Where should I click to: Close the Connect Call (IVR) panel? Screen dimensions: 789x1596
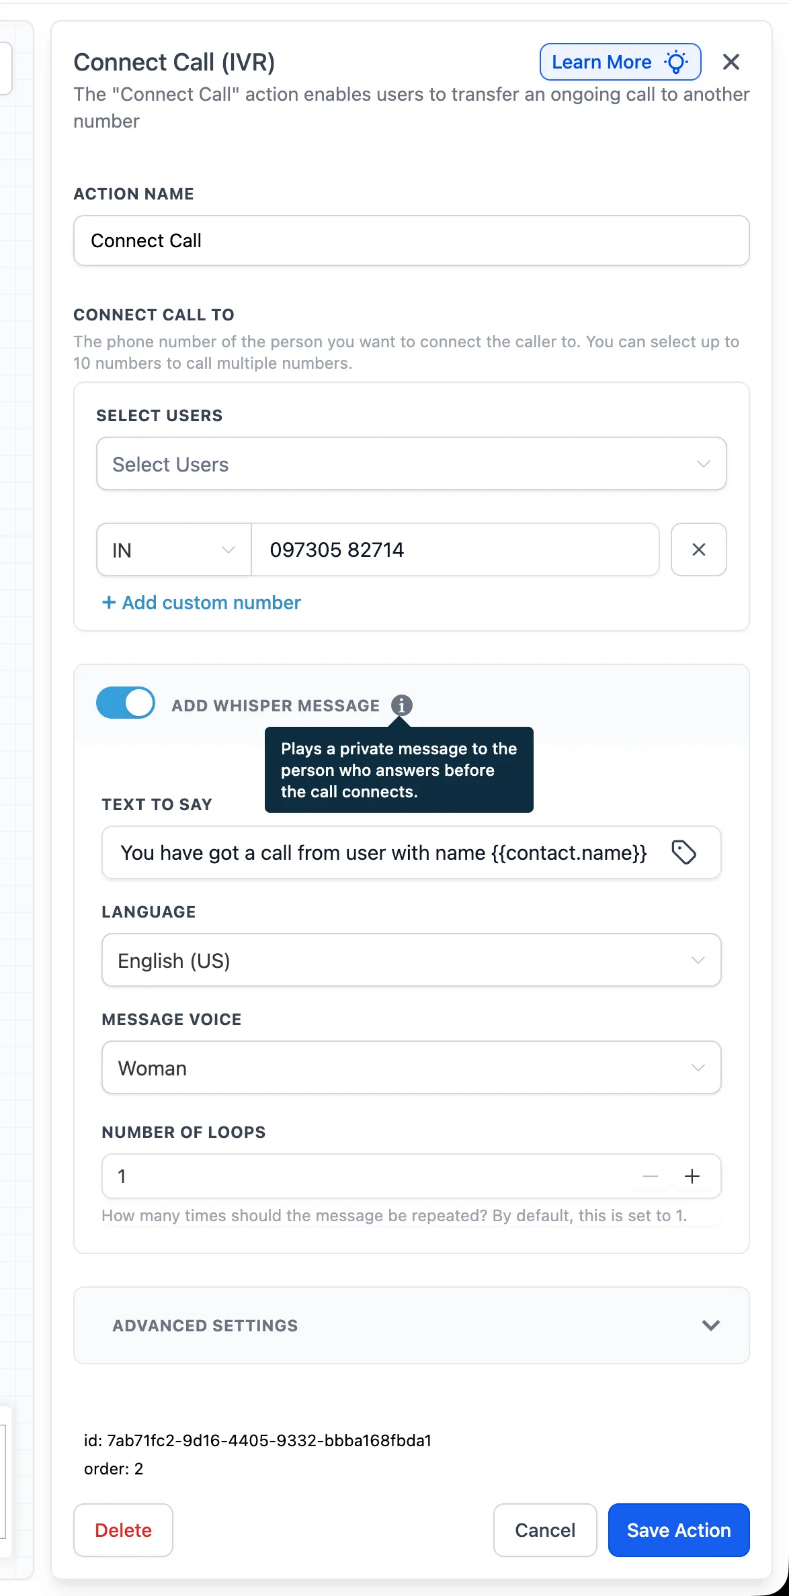pos(731,61)
